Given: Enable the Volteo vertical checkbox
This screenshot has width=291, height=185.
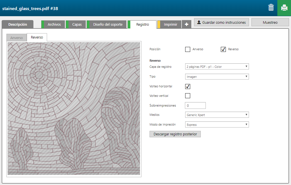Looking at the screenshot, I should pyautogui.click(x=188, y=96).
